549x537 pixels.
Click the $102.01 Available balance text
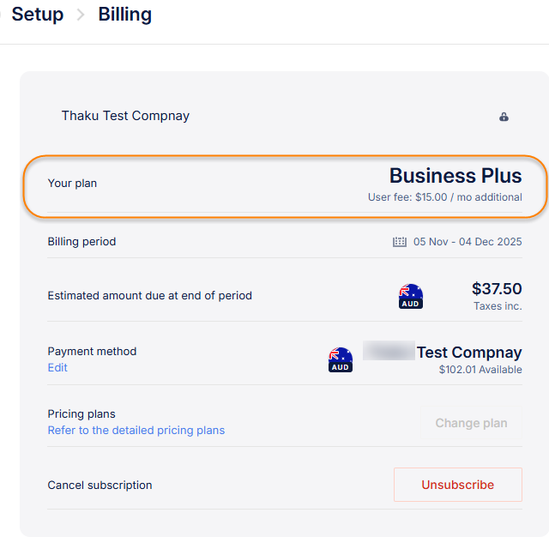click(x=480, y=370)
